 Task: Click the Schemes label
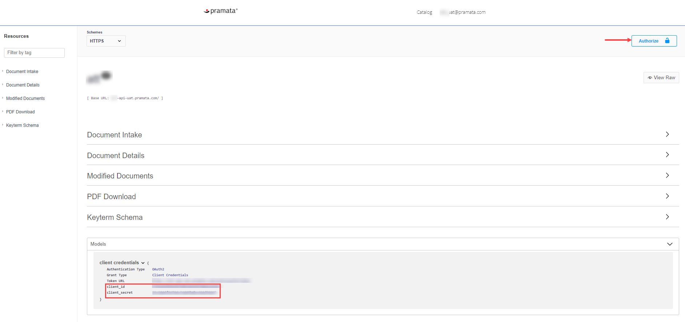click(95, 32)
